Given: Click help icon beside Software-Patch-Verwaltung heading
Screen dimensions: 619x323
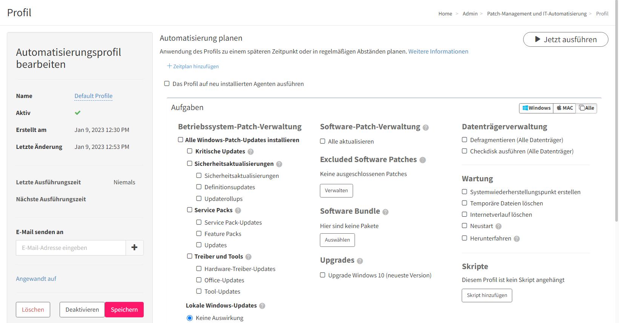Looking at the screenshot, I should [x=425, y=127].
